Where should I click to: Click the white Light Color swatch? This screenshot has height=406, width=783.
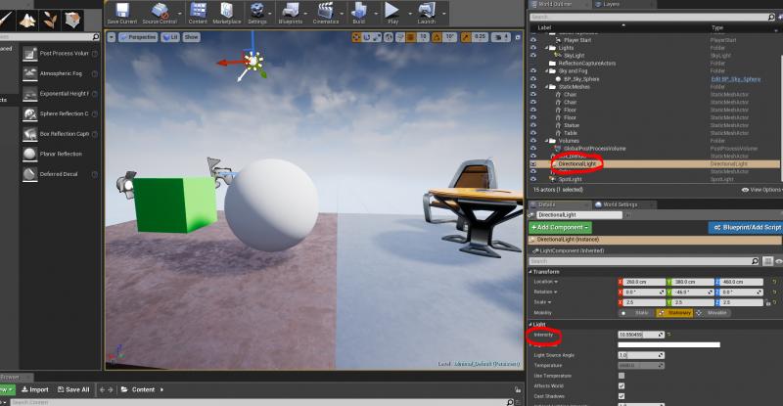(x=668, y=344)
